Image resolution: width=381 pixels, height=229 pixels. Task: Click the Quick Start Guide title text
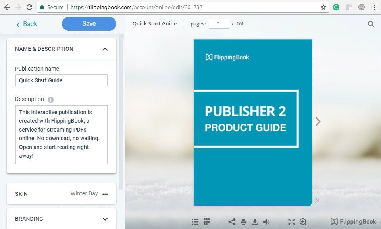point(154,23)
